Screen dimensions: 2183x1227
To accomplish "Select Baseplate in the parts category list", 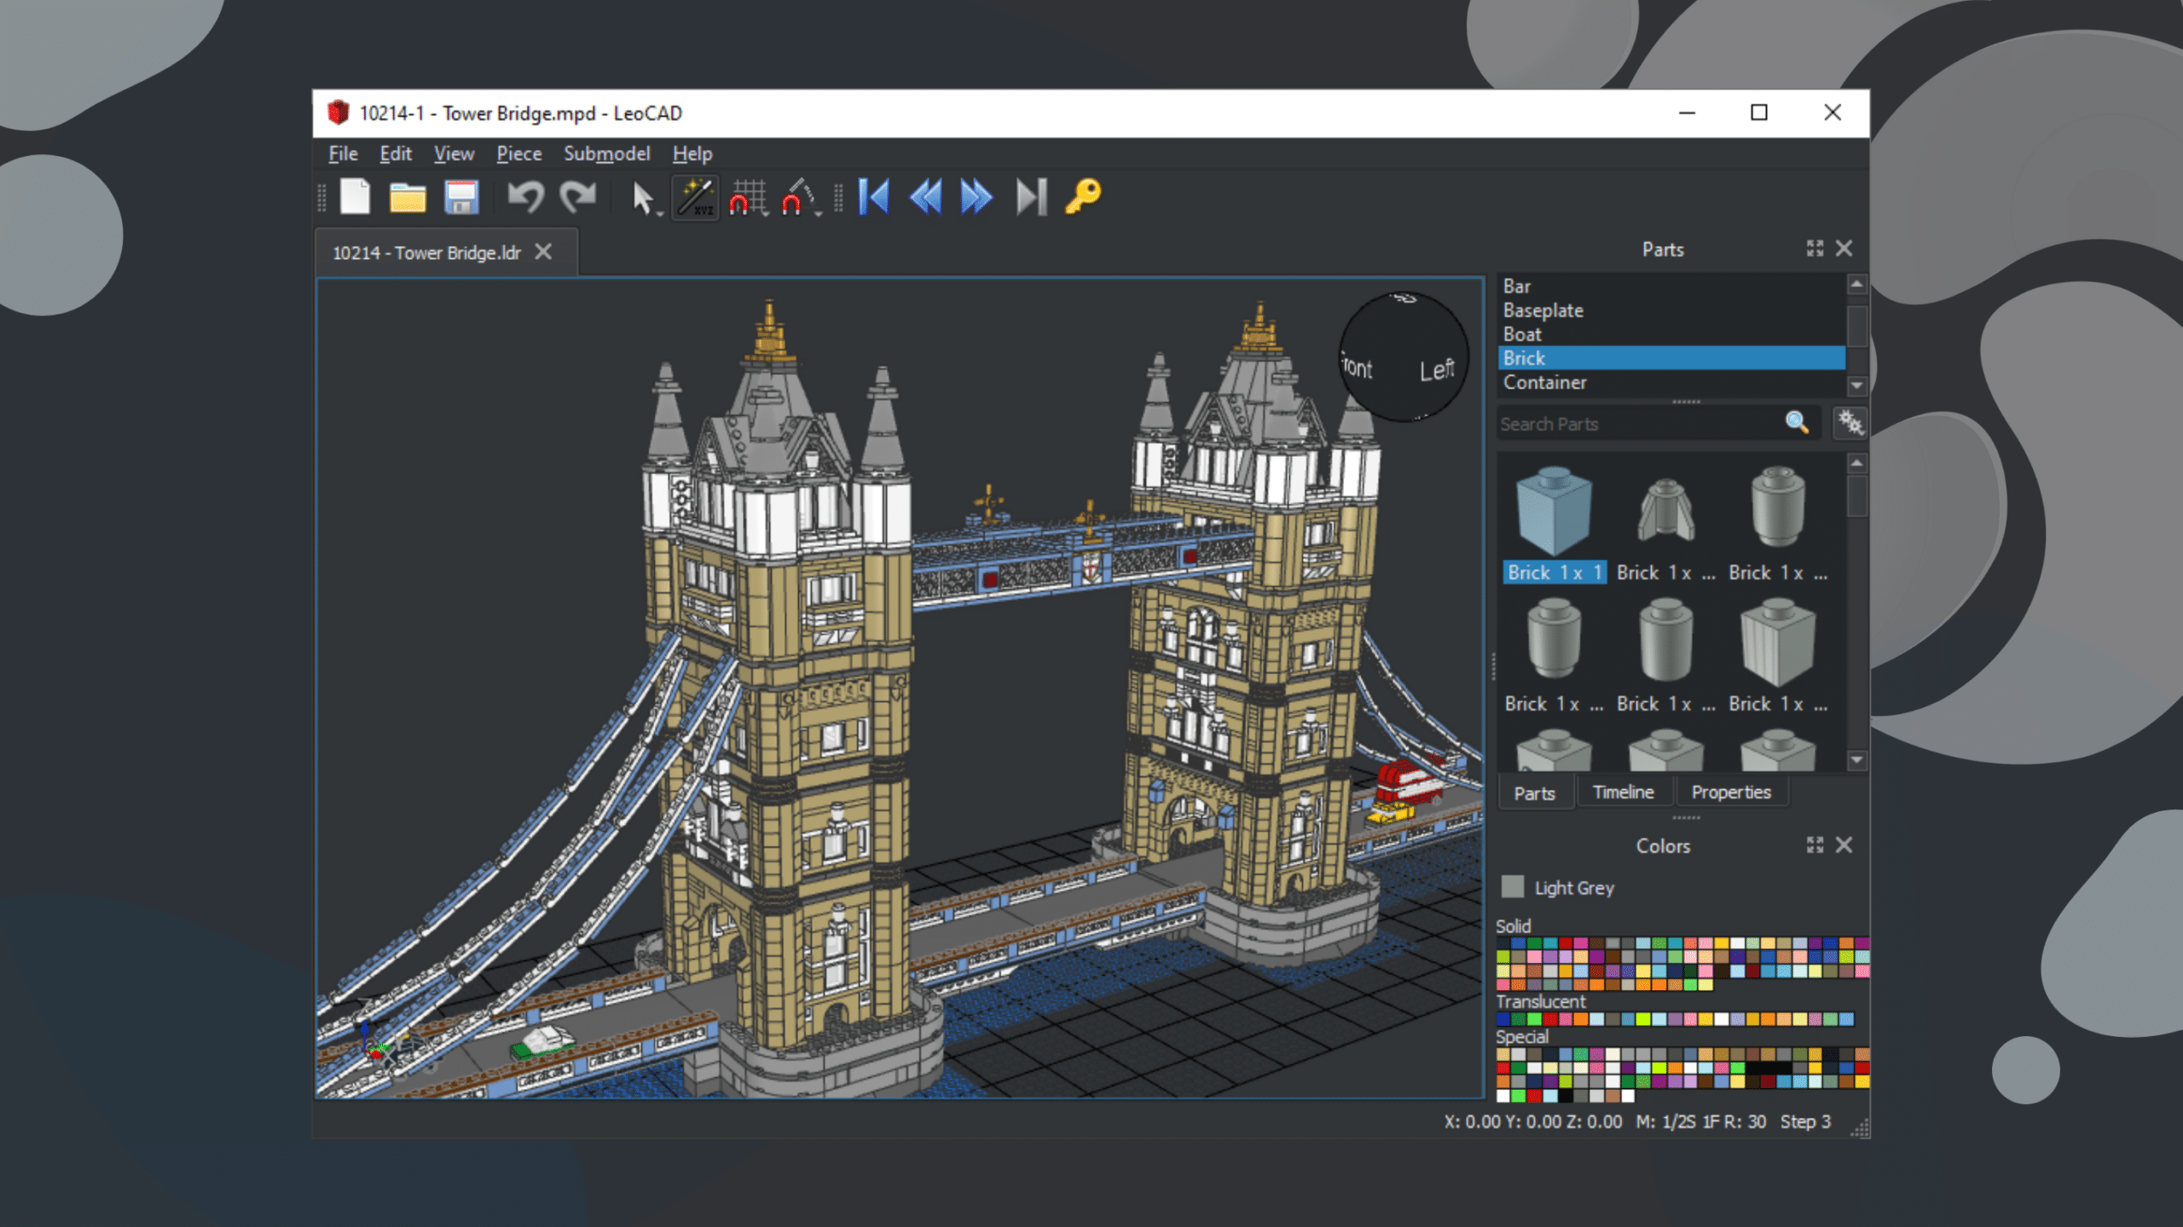I will coord(1671,310).
